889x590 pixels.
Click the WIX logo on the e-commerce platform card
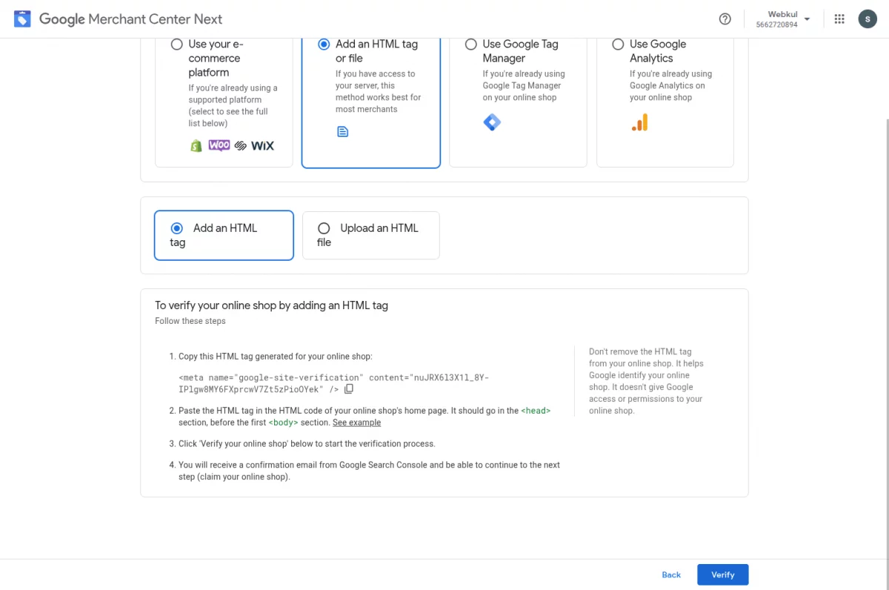click(262, 145)
